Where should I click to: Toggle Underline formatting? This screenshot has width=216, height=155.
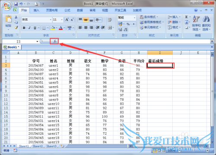(x=35, y=28)
